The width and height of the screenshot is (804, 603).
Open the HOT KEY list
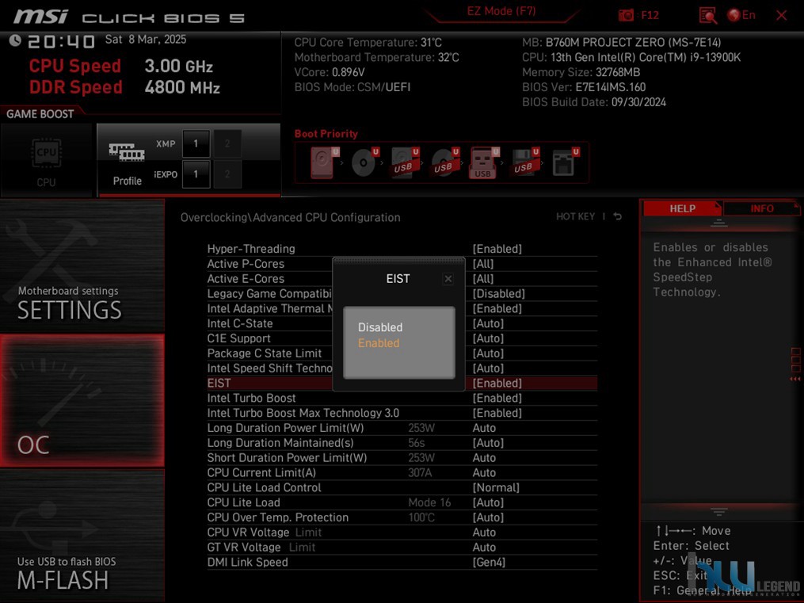coord(575,216)
